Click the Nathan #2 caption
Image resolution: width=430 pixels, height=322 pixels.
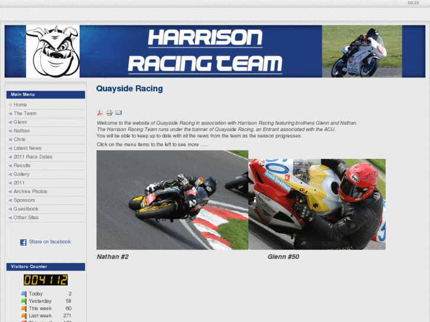pos(112,257)
